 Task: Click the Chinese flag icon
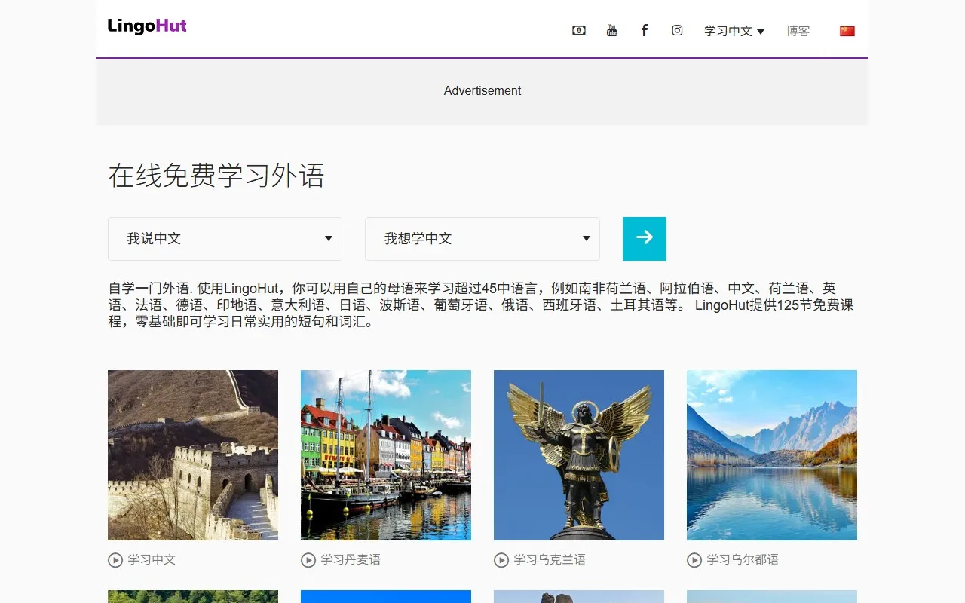tap(847, 31)
